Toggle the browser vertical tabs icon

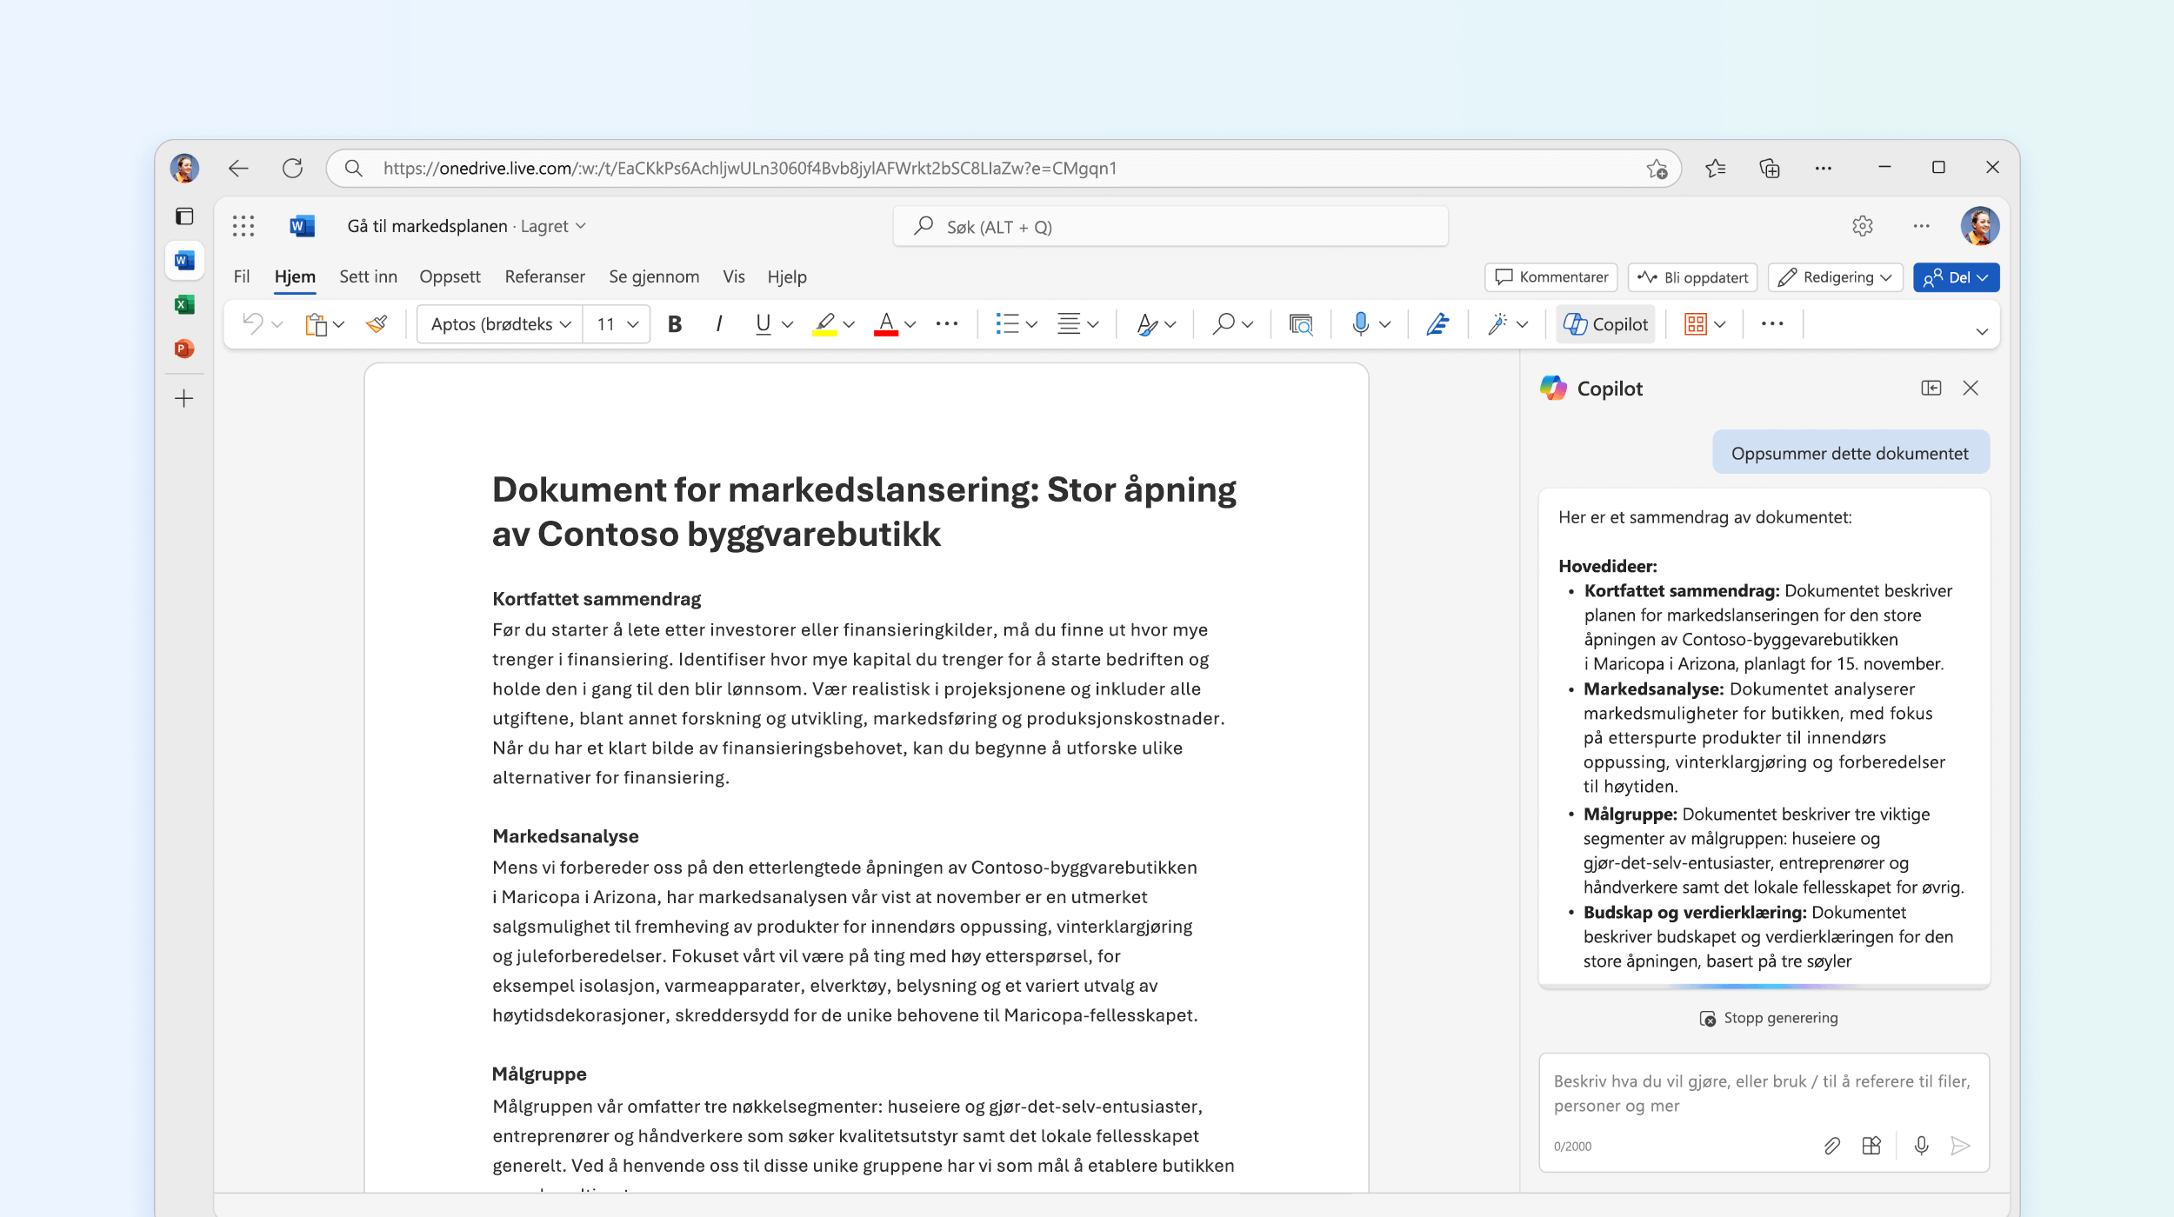point(184,216)
